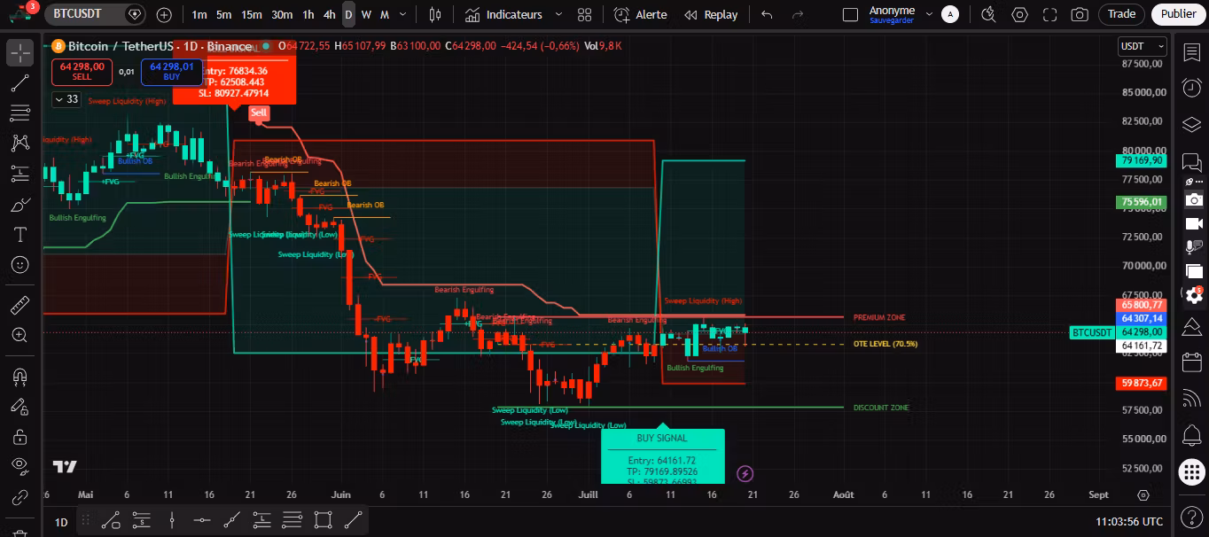The width and height of the screenshot is (1209, 537).
Task: Expand the Anonyme layout dropdown arrow
Action: point(929,14)
